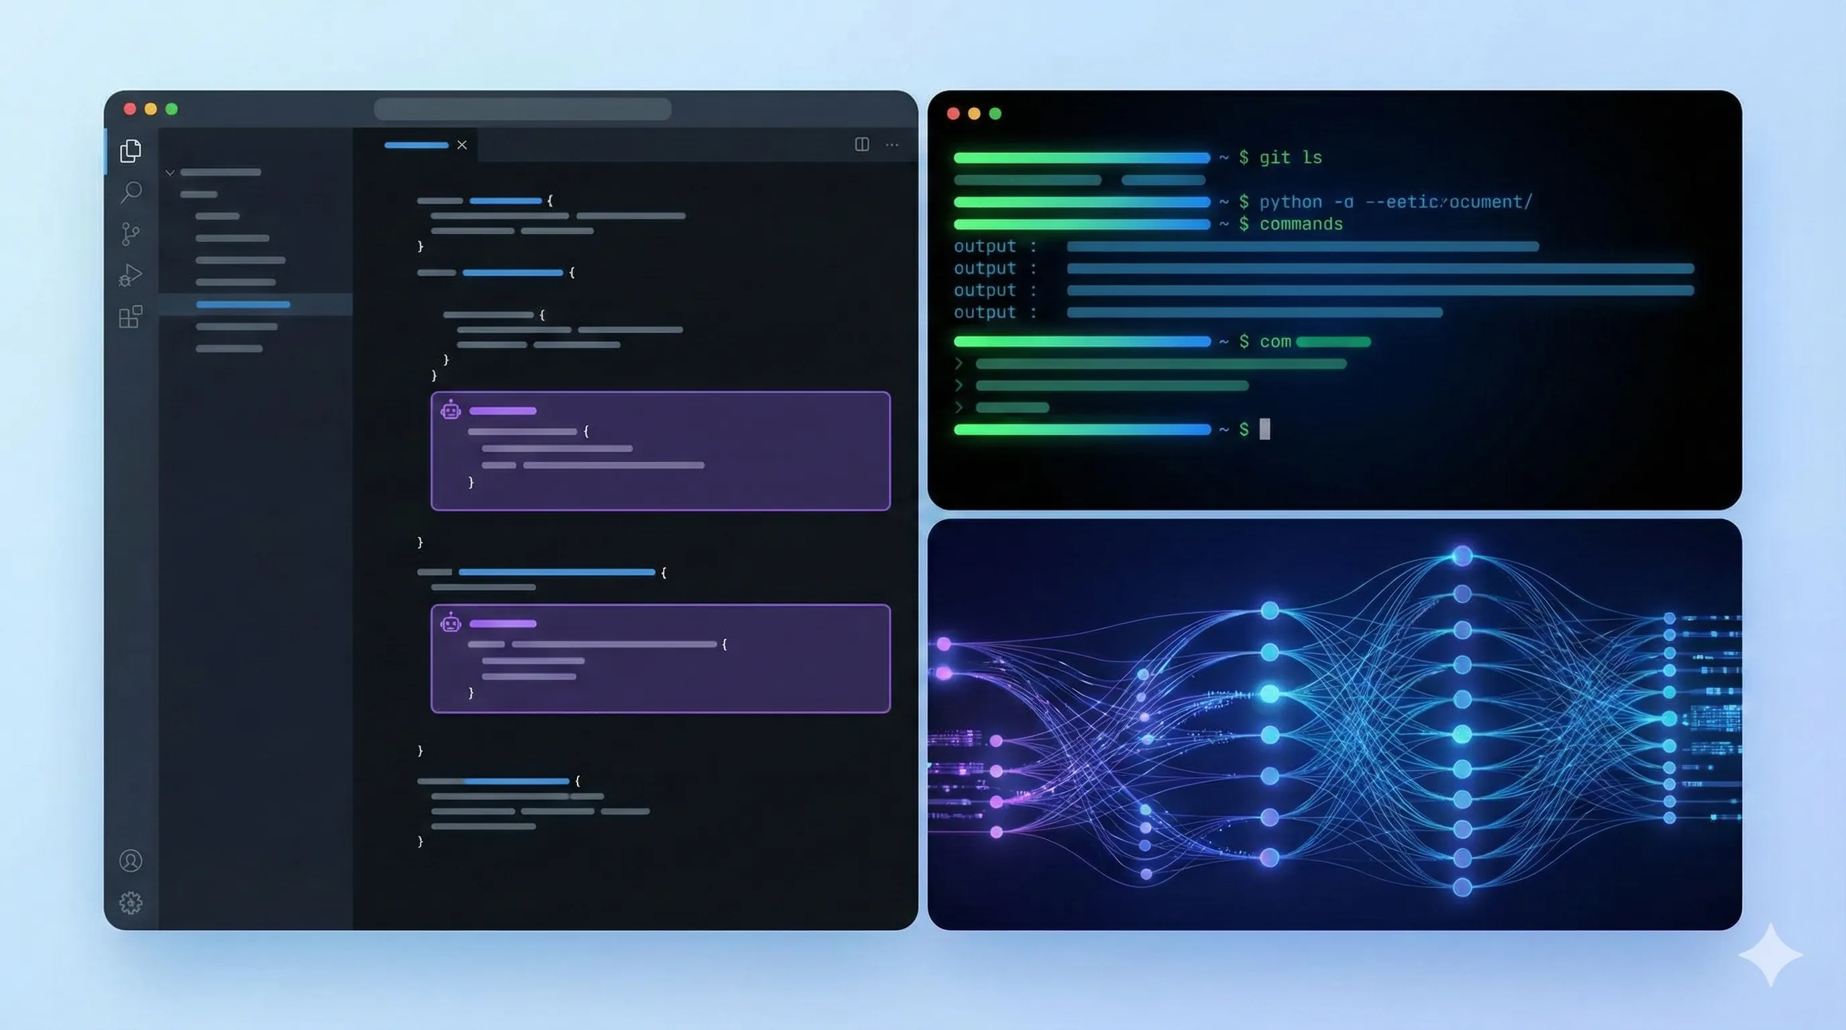
Task: Open the Manage settings gear icon
Action: pos(130,903)
